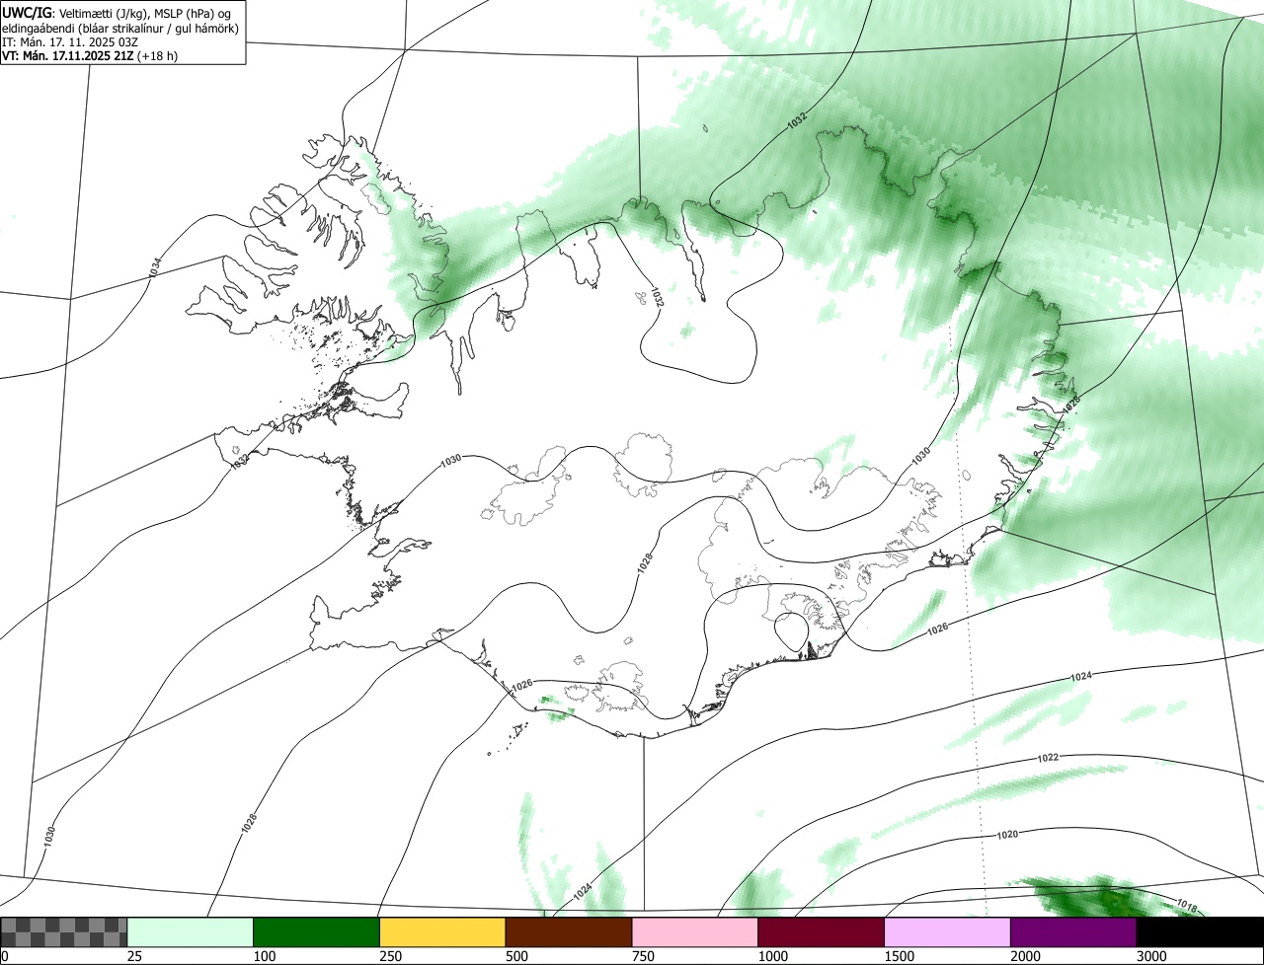Click the black legend swatch above 3000

click(1200, 932)
